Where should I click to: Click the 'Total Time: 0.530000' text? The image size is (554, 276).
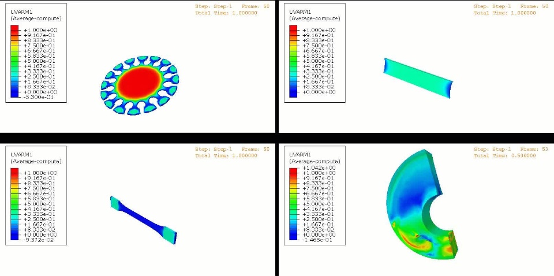pos(504,155)
